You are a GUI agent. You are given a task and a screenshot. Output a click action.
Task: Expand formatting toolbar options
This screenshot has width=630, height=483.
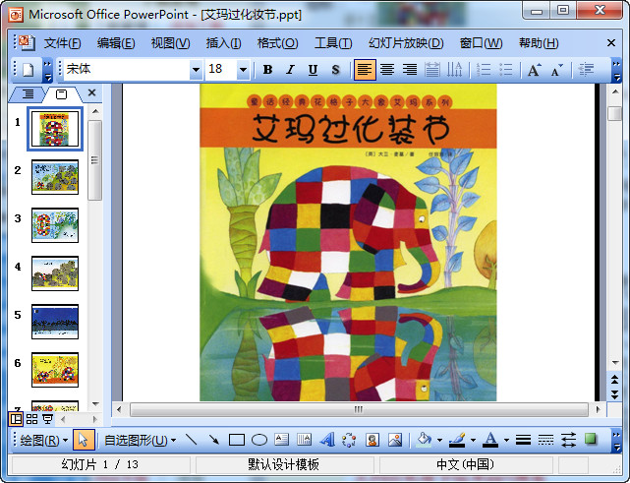tap(616, 70)
